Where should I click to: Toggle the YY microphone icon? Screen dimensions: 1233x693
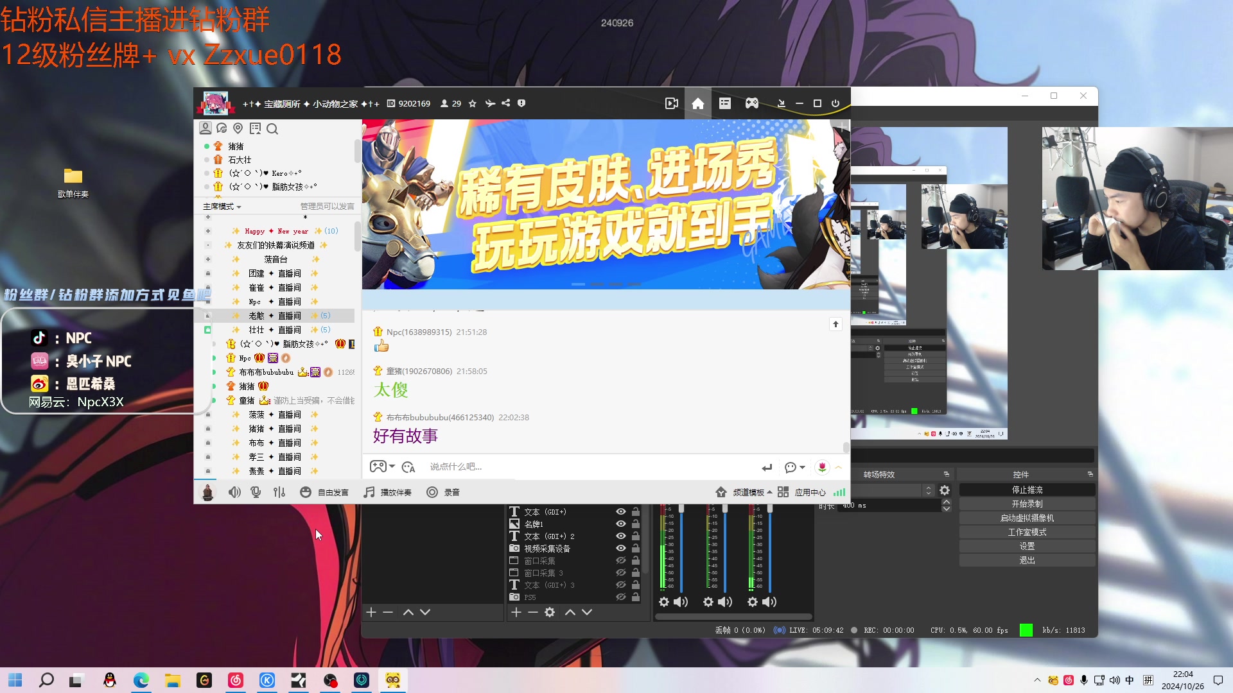tap(256, 492)
